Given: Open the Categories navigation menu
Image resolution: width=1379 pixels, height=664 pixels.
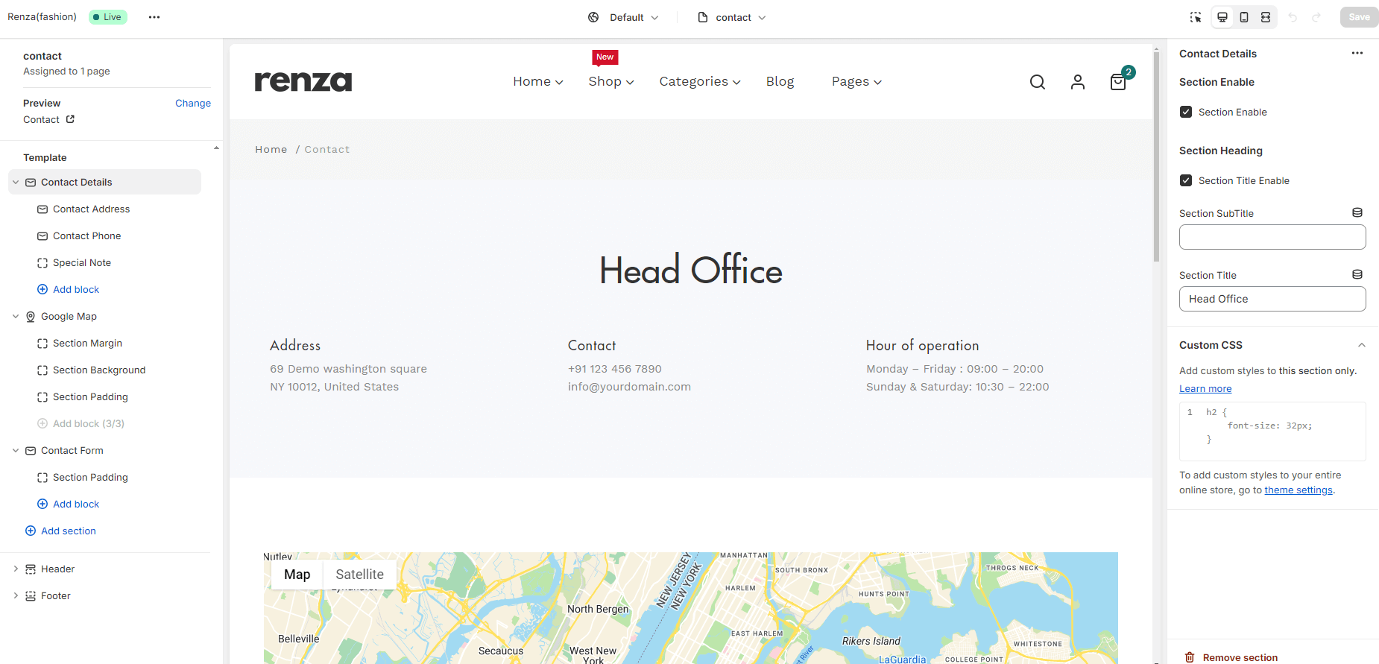Looking at the screenshot, I should click(700, 81).
